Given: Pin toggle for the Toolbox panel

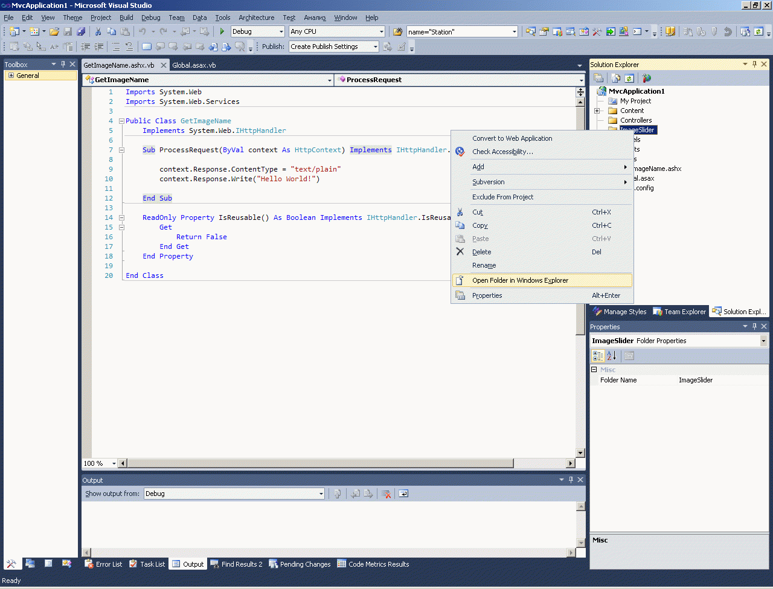Looking at the screenshot, I should pyautogui.click(x=63, y=64).
